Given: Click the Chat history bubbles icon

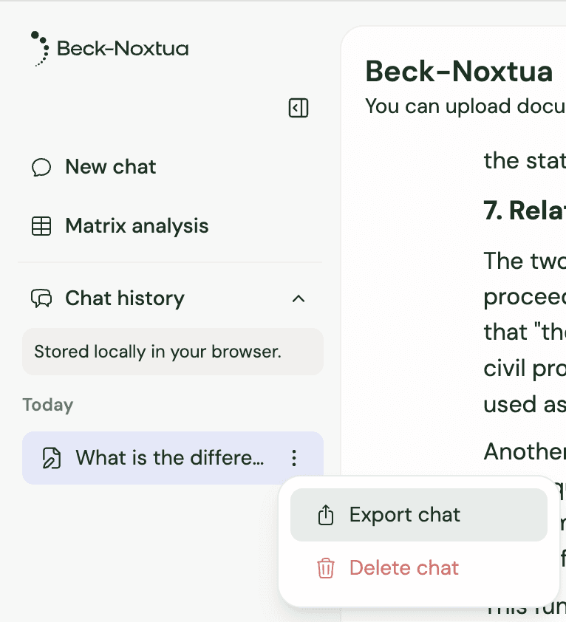Looking at the screenshot, I should click(x=41, y=298).
